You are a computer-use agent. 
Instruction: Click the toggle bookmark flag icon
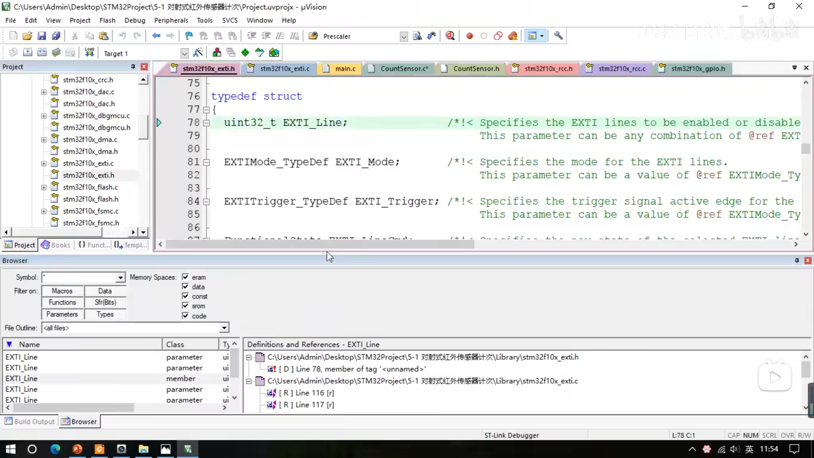pyautogui.click(x=189, y=36)
